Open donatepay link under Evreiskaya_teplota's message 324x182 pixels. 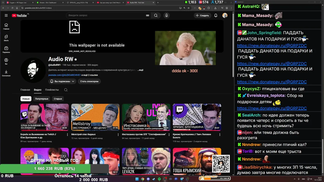(272, 108)
